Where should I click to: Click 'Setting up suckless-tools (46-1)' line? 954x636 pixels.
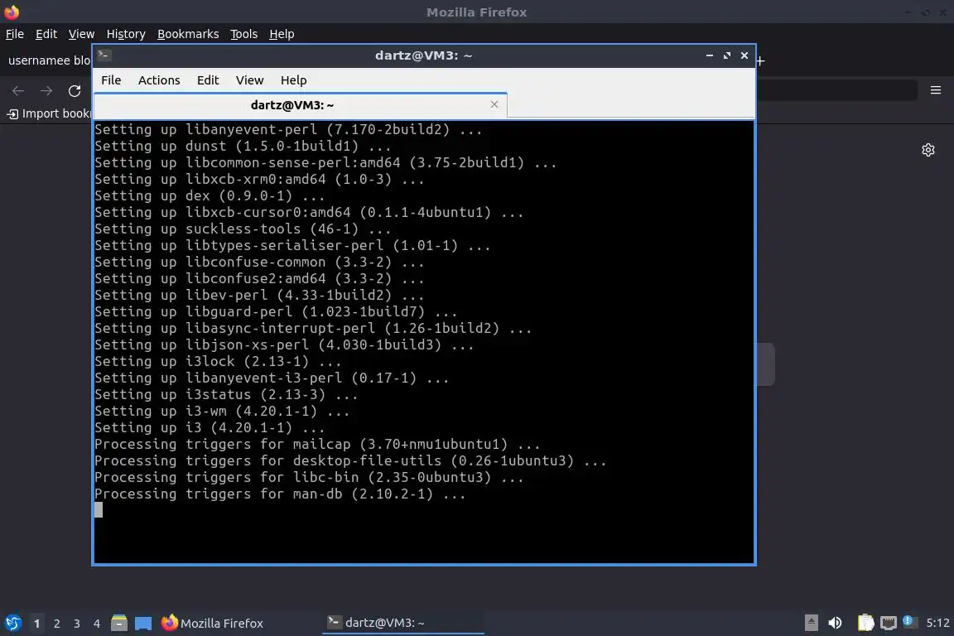(243, 229)
